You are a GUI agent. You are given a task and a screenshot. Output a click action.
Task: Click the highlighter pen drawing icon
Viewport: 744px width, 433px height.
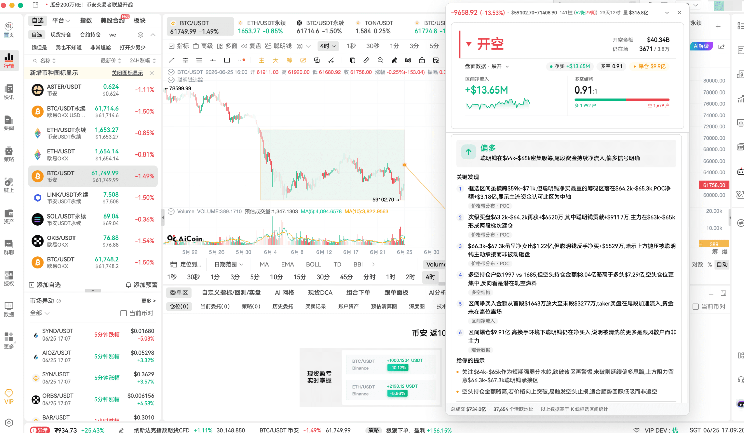point(394,60)
